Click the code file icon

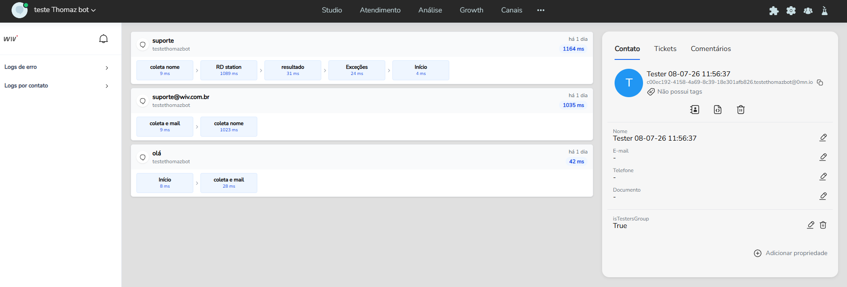(718, 110)
